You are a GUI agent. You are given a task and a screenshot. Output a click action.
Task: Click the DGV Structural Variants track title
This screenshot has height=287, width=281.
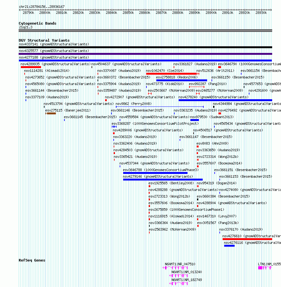44,40
